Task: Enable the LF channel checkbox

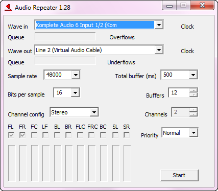Action: (45, 135)
